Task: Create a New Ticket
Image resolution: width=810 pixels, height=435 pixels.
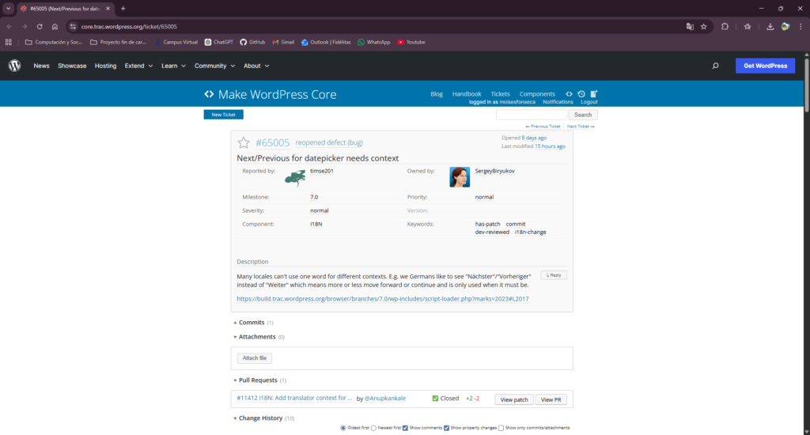Action: click(223, 115)
